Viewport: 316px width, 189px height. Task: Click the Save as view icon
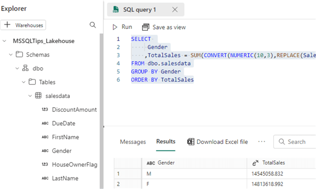[146, 27]
